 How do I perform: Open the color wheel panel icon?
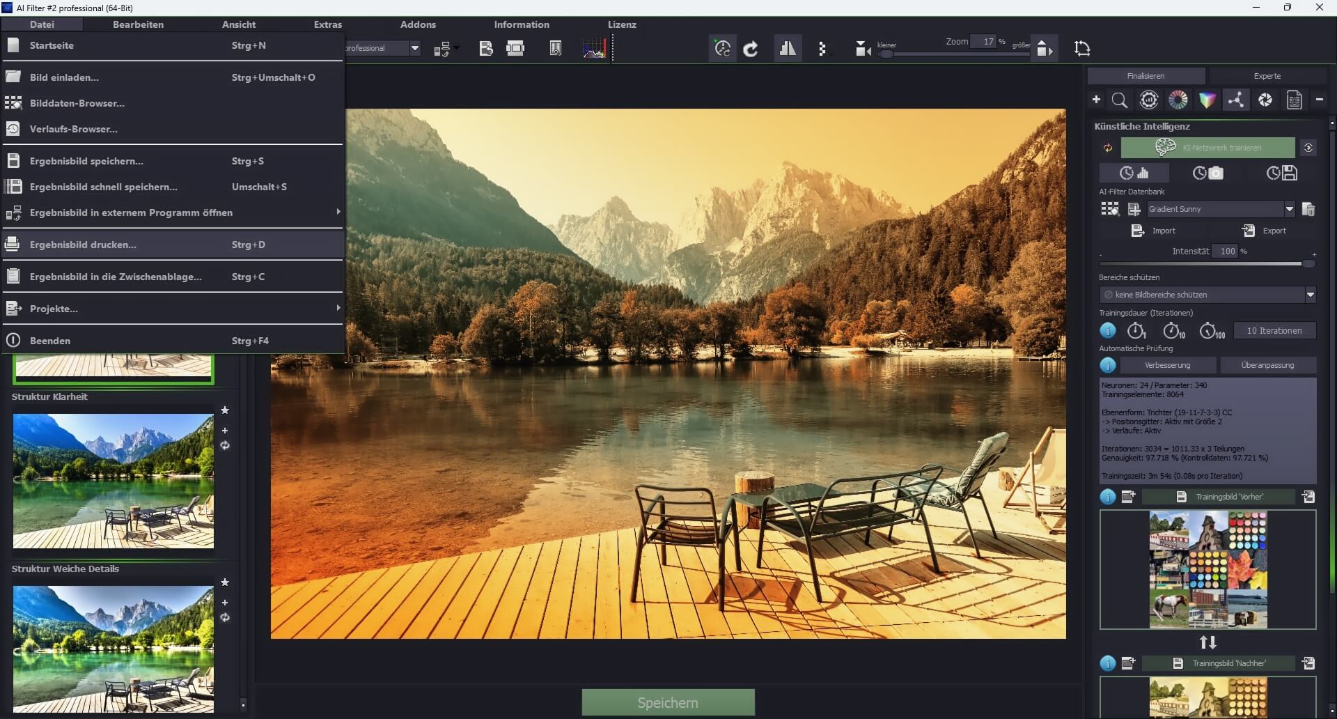[1179, 100]
